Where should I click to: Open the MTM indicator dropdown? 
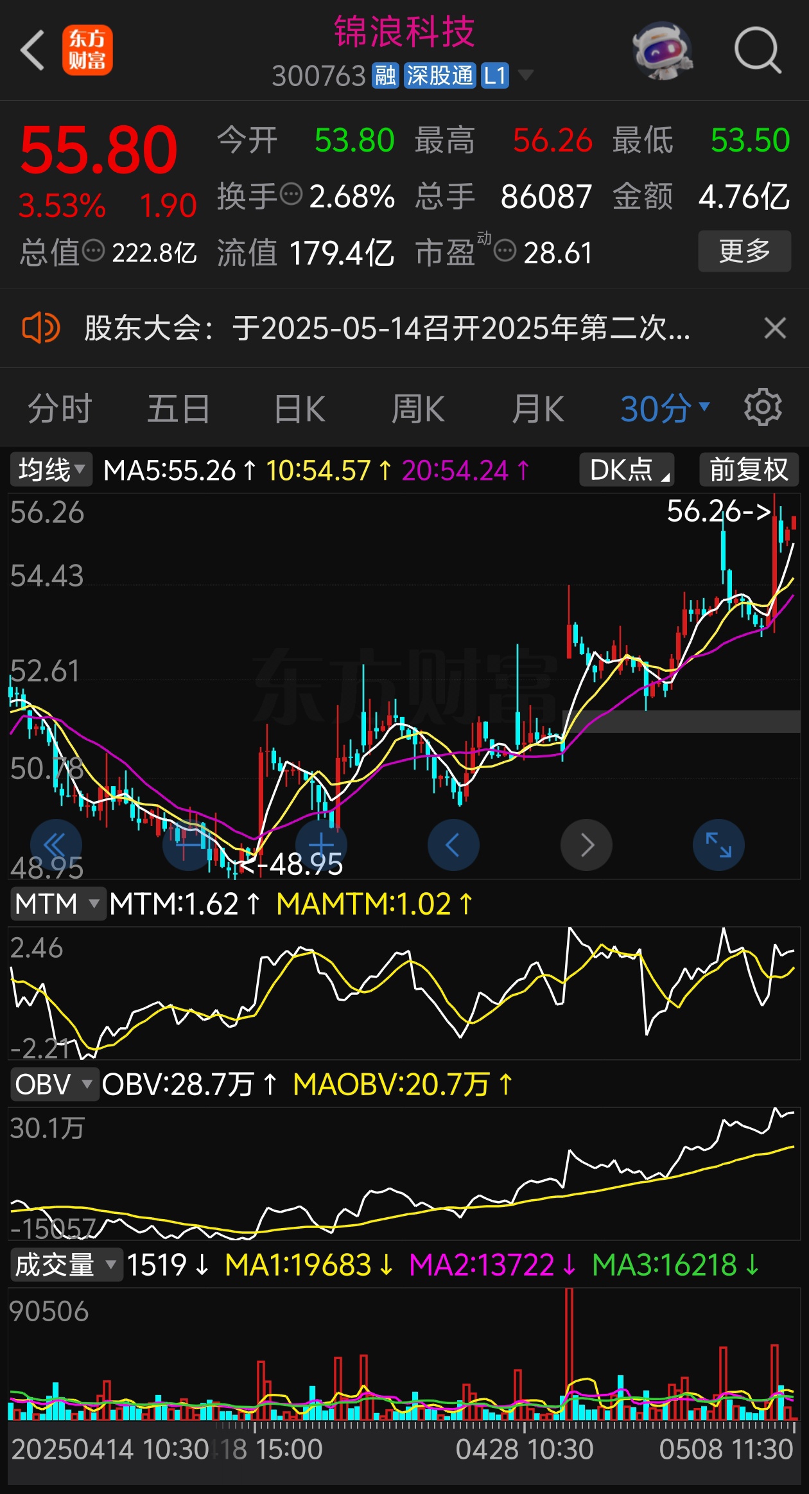click(57, 904)
